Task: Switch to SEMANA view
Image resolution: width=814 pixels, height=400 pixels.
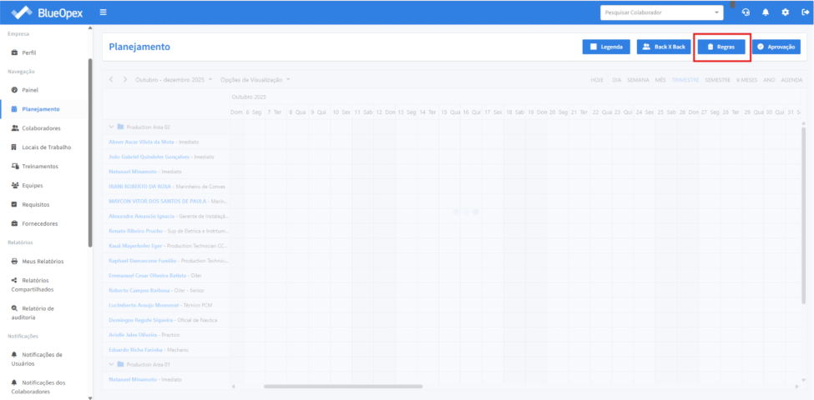Action: (x=638, y=80)
